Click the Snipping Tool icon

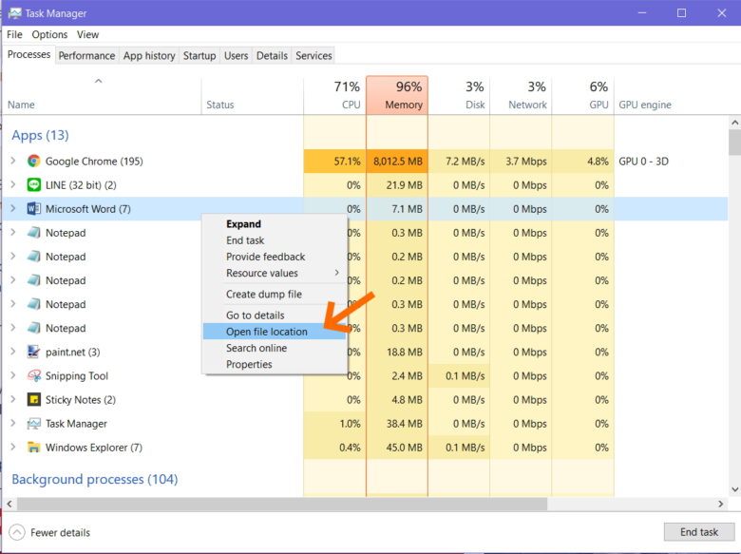pos(34,376)
